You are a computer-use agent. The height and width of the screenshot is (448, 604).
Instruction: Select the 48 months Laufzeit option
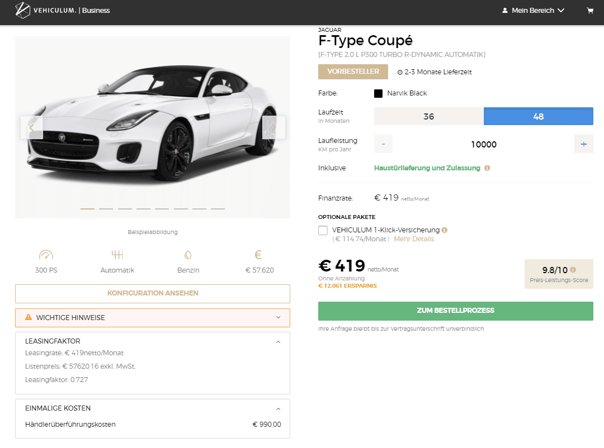point(539,116)
